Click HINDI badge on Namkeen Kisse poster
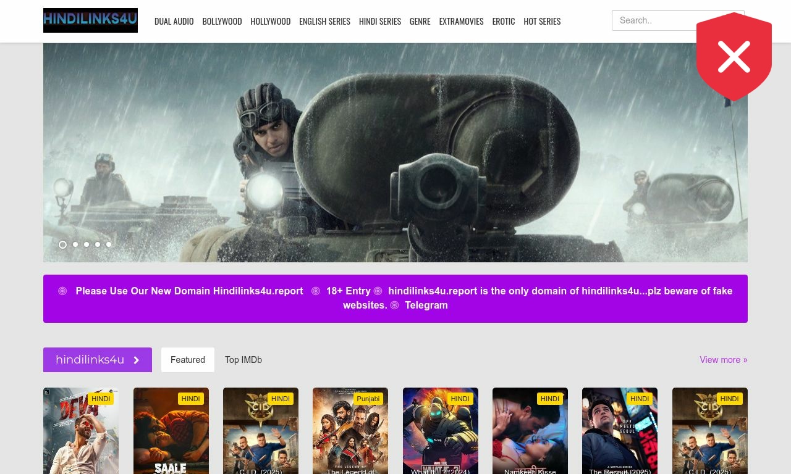 [x=550, y=399]
